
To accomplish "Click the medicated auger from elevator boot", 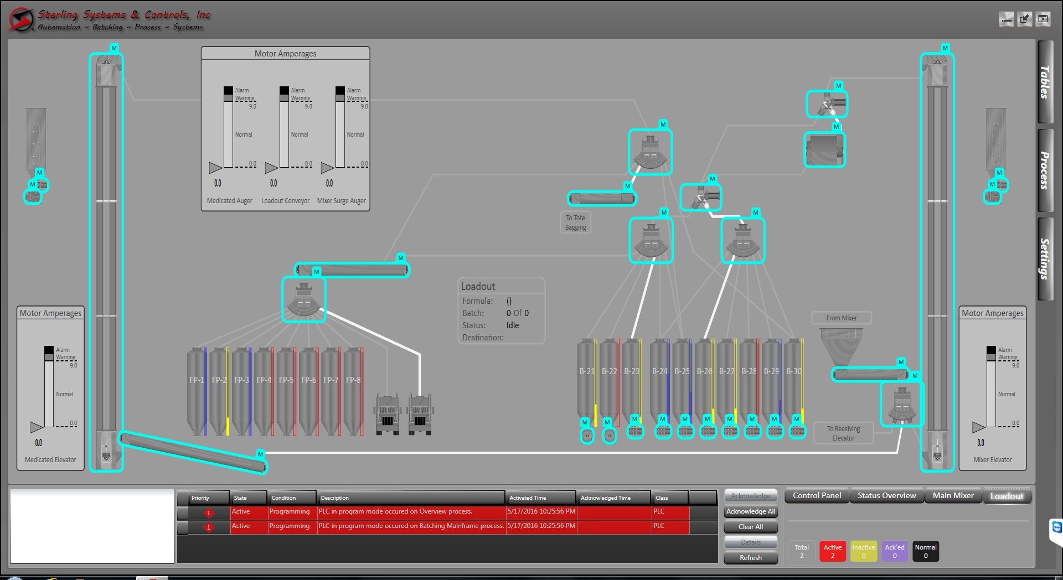I will point(193,453).
